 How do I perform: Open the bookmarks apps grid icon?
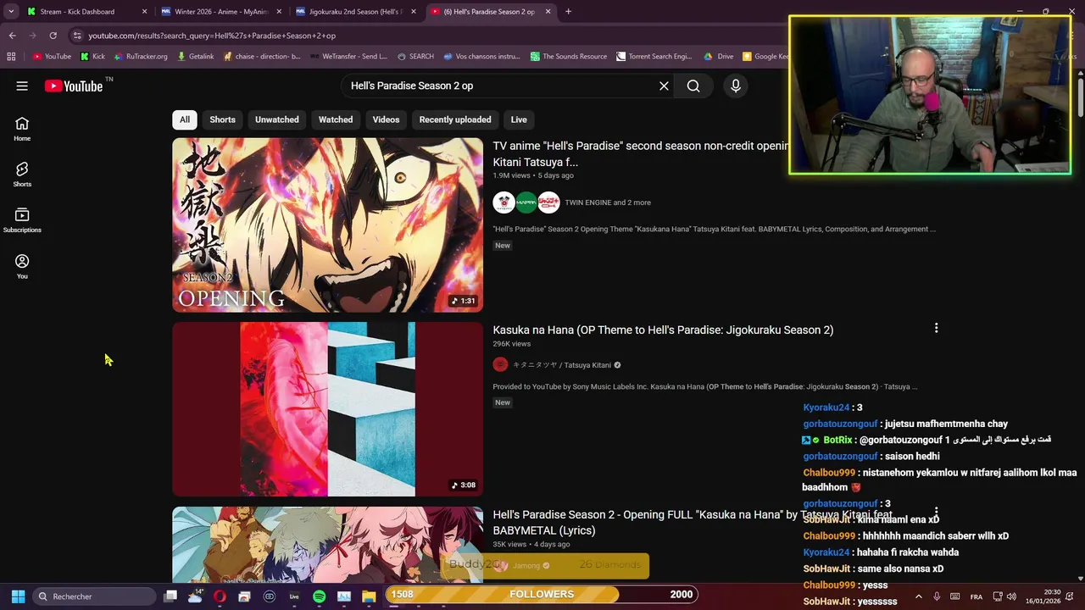[x=11, y=57]
